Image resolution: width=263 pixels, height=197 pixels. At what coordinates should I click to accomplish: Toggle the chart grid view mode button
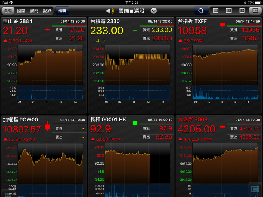(254, 11)
